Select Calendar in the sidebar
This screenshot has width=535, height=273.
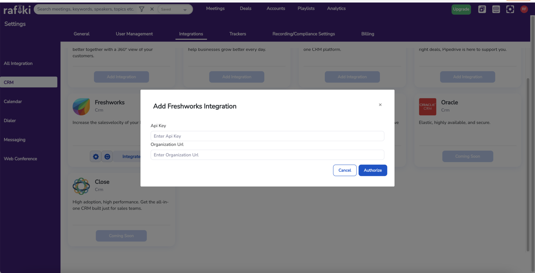click(x=13, y=101)
